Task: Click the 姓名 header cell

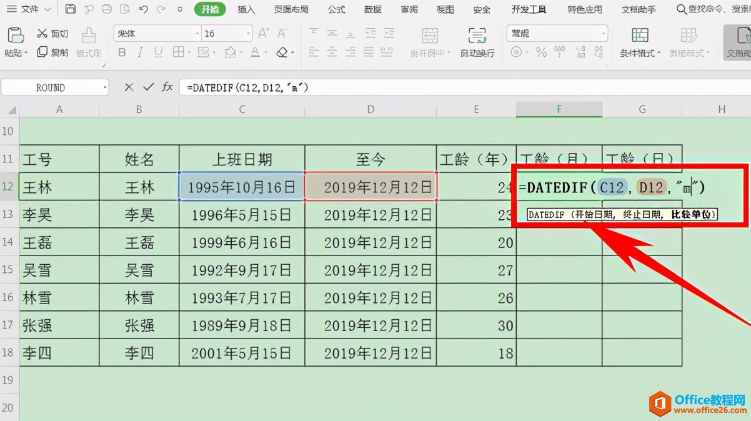Action: pyautogui.click(x=139, y=159)
